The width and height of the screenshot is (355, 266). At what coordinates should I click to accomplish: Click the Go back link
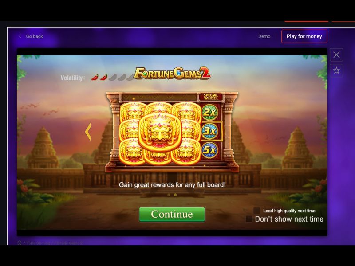[34, 36]
